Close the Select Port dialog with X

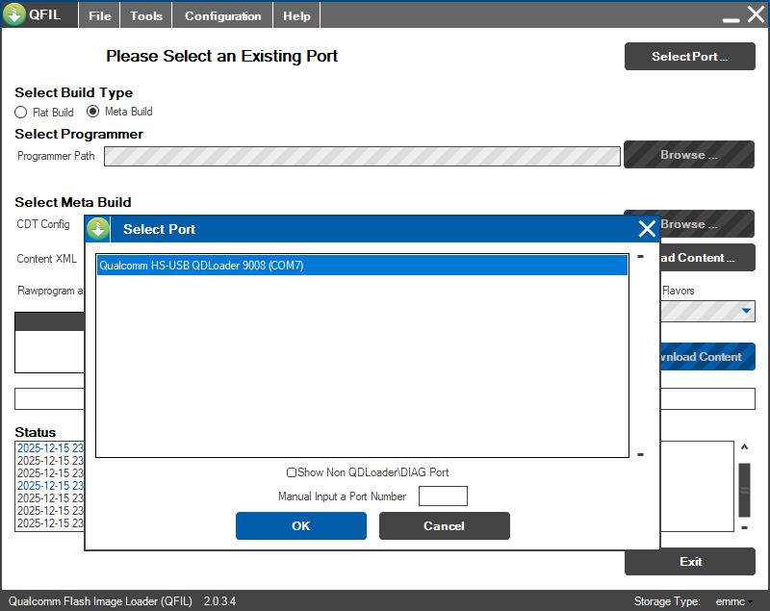point(647,229)
